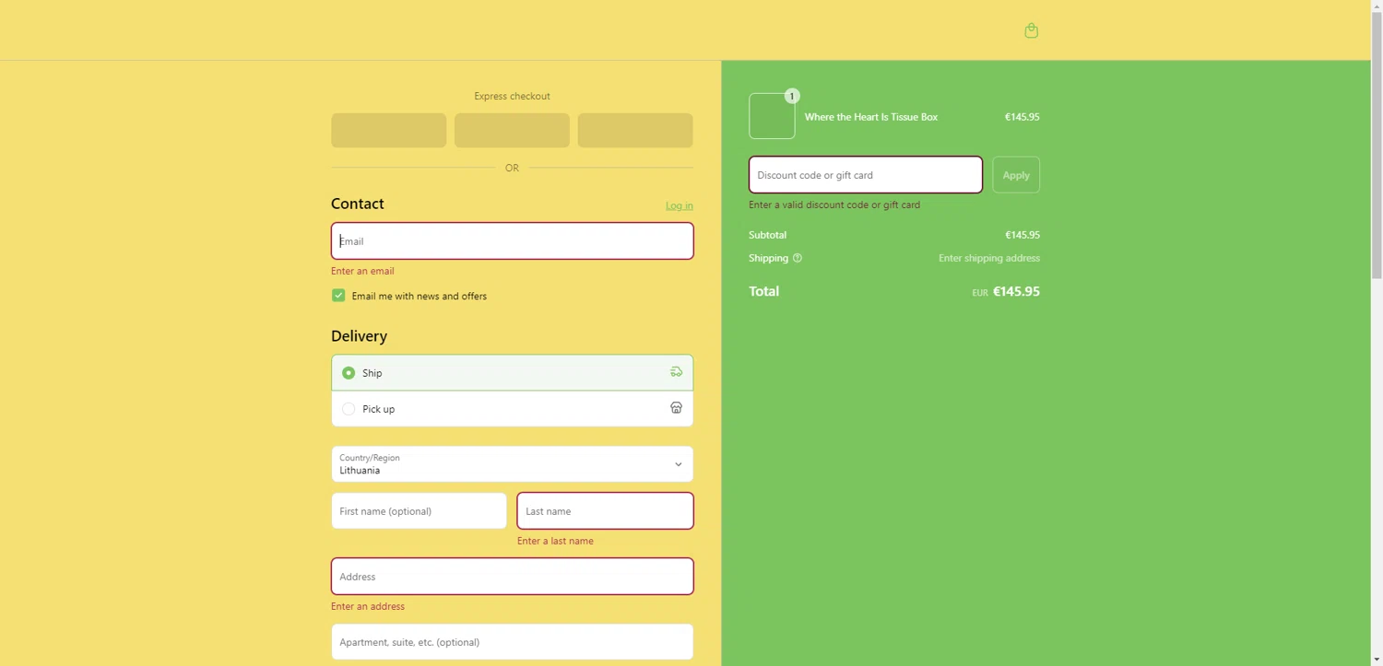
Task: Click the 'Enter an address' error text
Action: [368, 606]
